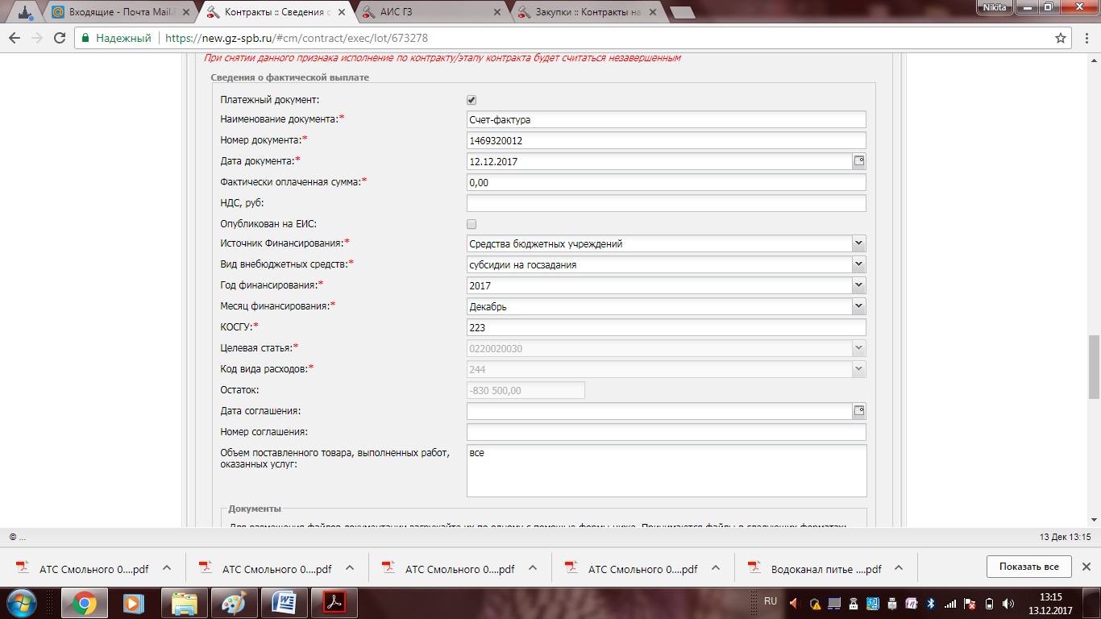
Task: Click the Фактически оплаченная сумма field
Action: pos(667,182)
